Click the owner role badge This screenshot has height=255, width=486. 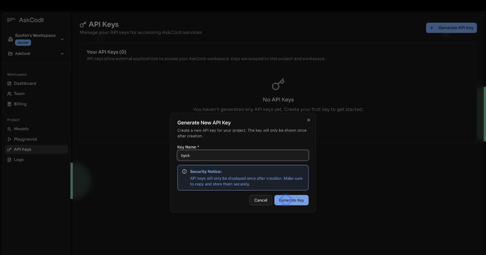[23, 42]
